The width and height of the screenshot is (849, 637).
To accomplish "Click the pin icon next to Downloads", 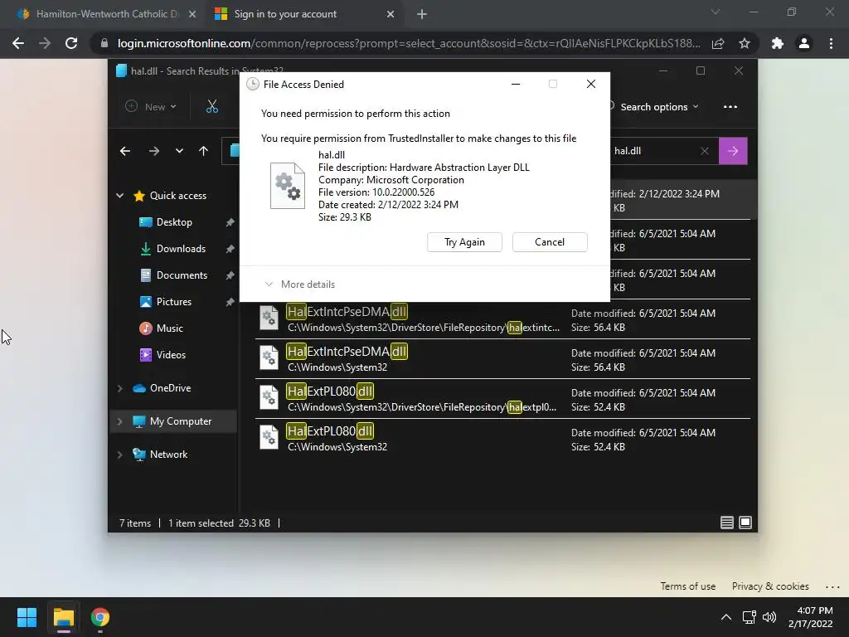I will (230, 249).
